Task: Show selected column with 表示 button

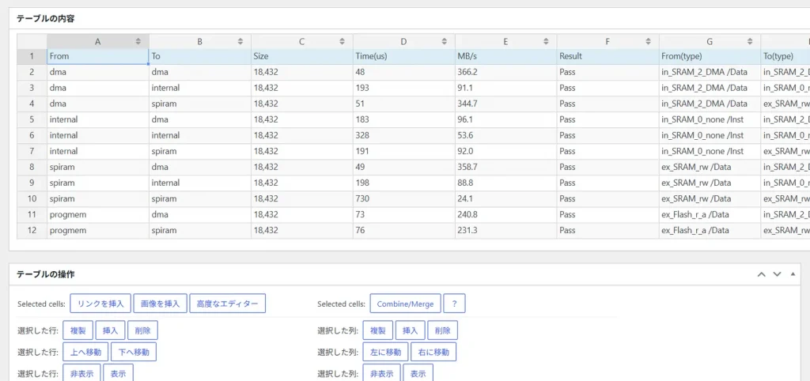Action: tap(418, 373)
